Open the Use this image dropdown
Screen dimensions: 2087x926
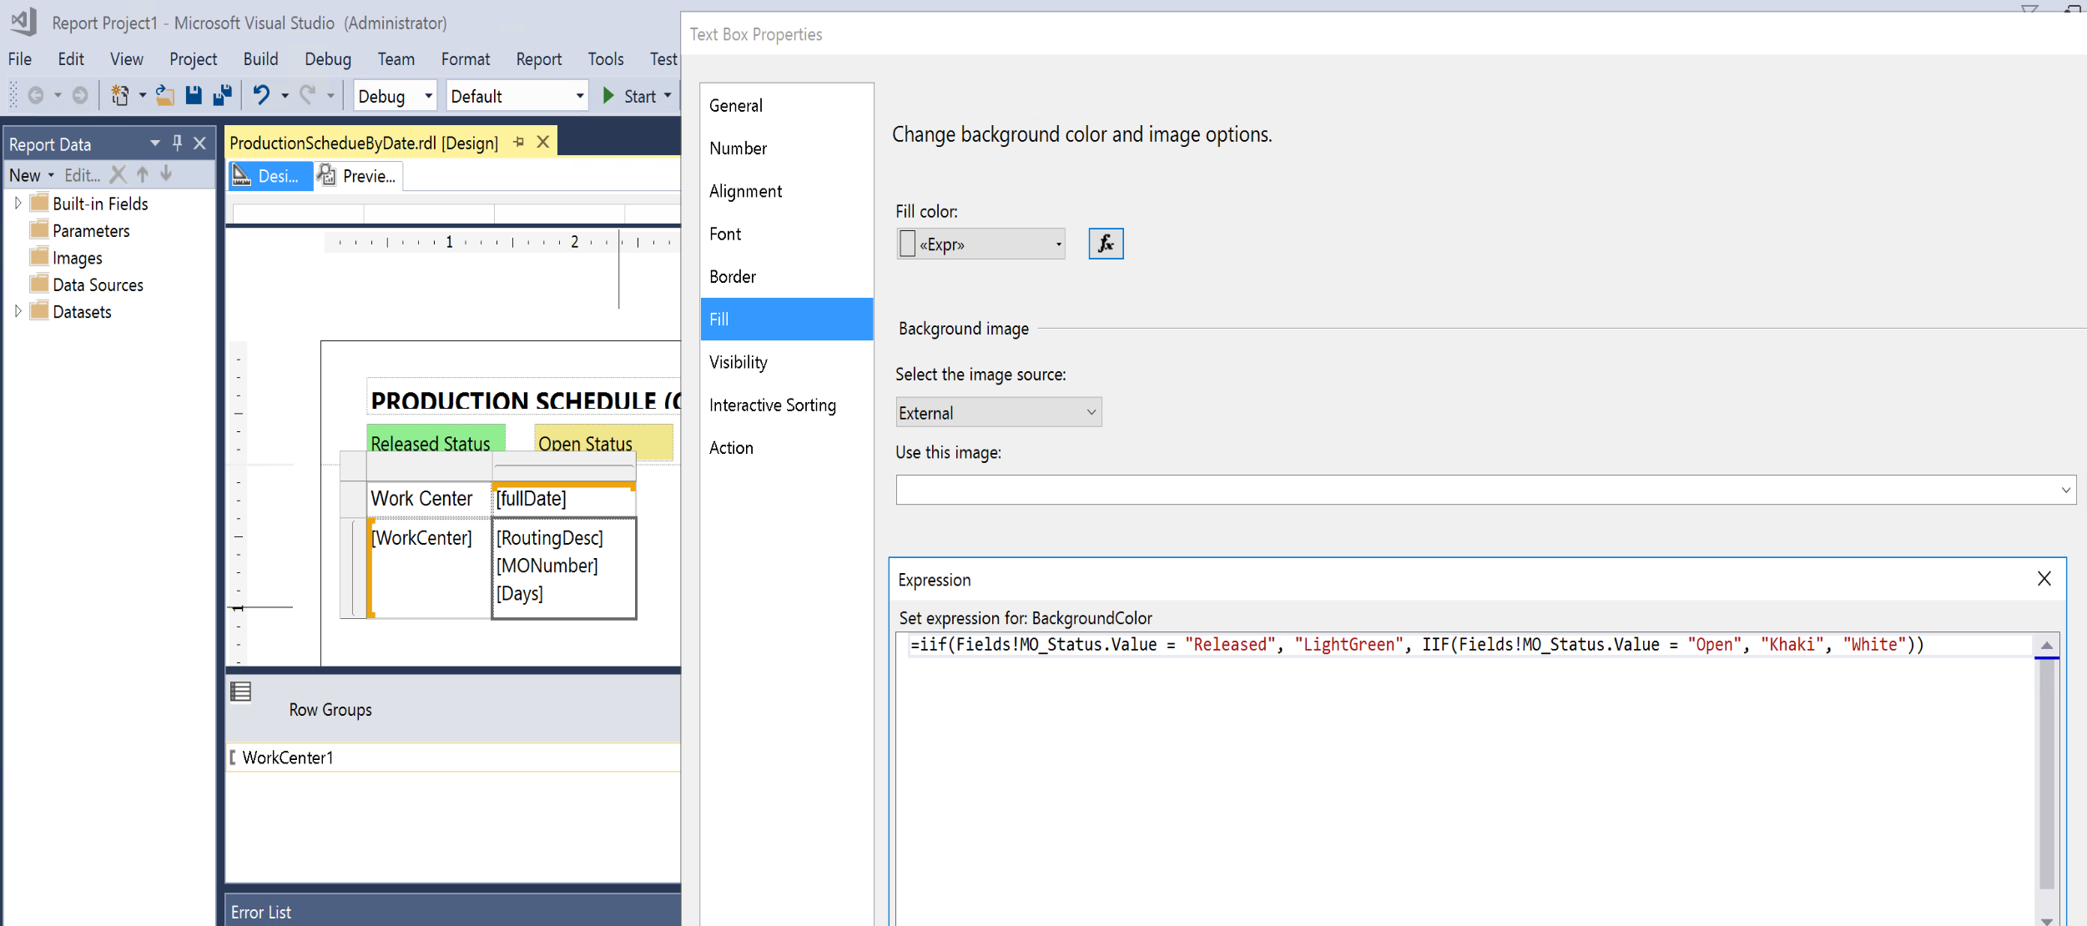[x=2064, y=490]
